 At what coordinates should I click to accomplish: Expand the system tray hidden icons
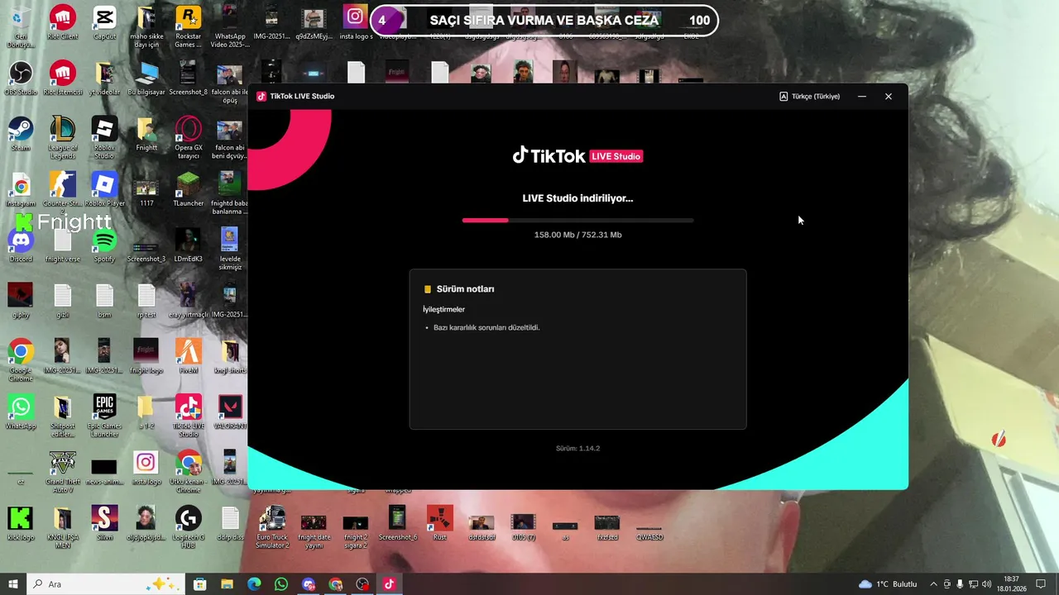(933, 584)
